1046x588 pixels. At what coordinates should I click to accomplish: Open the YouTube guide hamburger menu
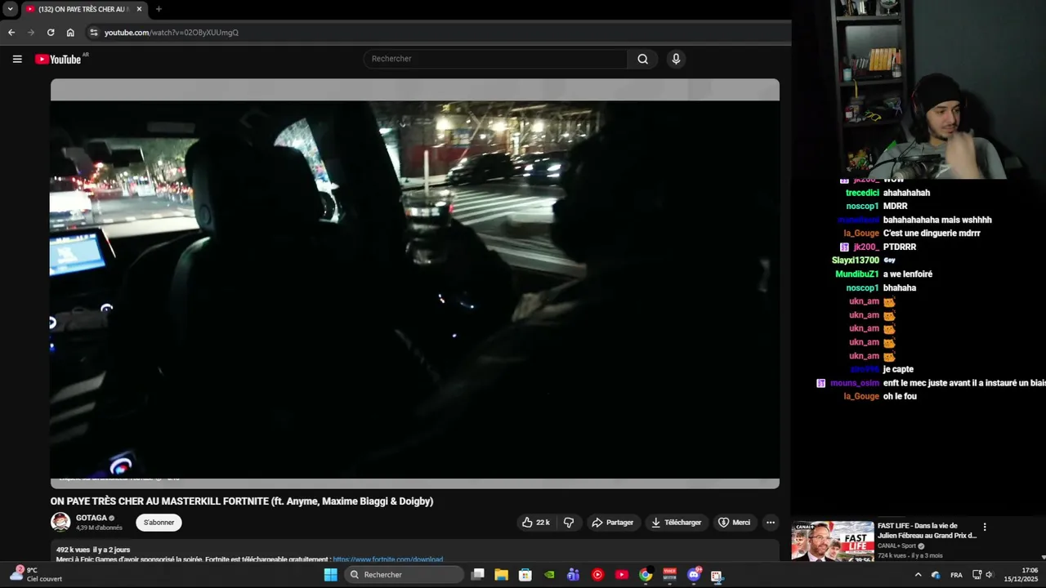tap(17, 59)
